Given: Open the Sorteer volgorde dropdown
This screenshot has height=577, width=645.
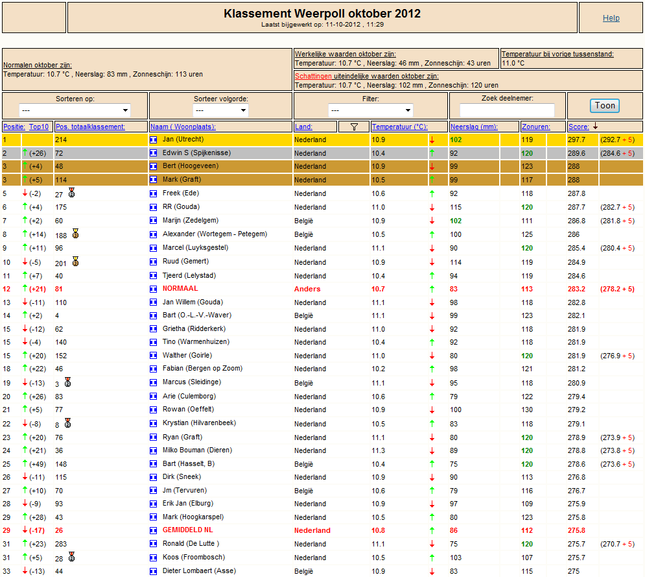Looking at the screenshot, I should point(220,110).
